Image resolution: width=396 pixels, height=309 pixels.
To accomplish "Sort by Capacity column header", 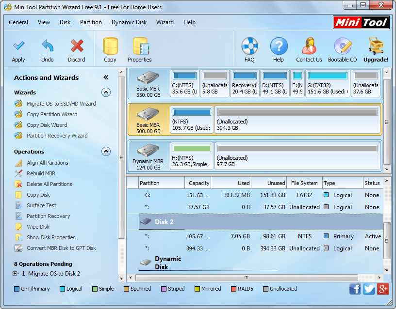I will [198, 183].
